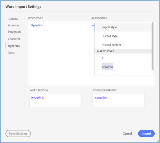Select Hyperlink row under Word Style
This screenshot has height=143, width=160.
point(37,25)
